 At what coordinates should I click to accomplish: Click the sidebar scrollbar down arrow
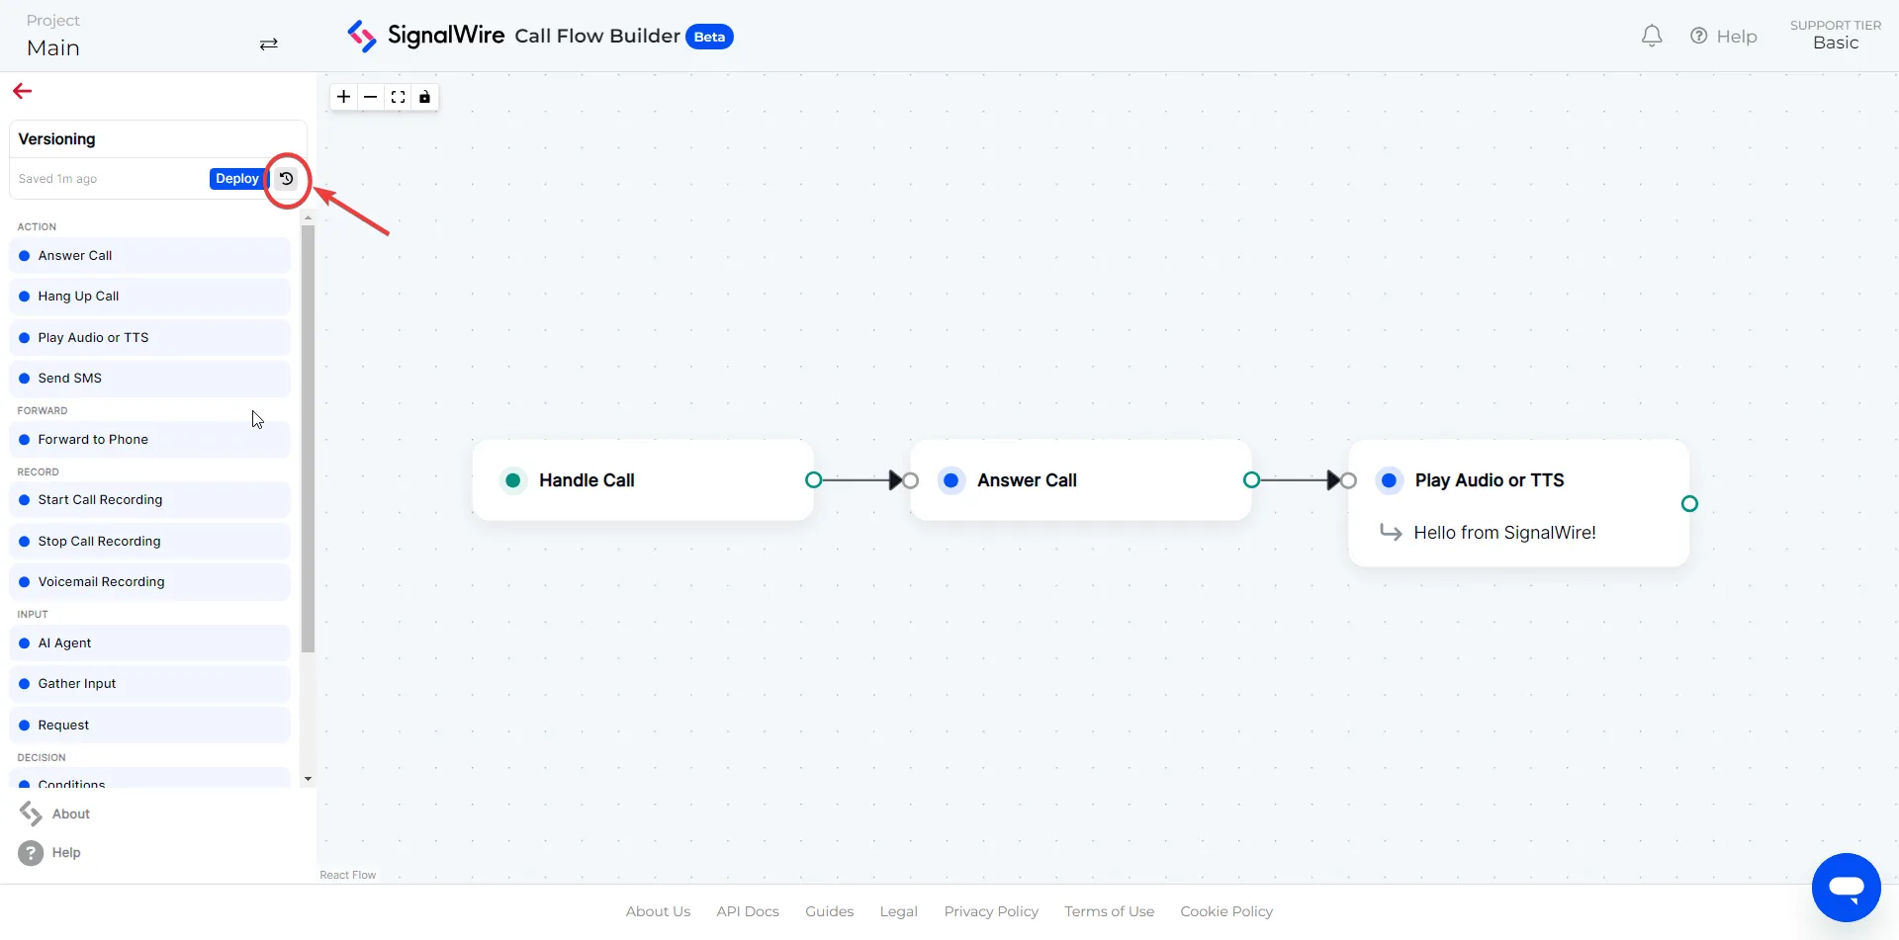click(308, 779)
